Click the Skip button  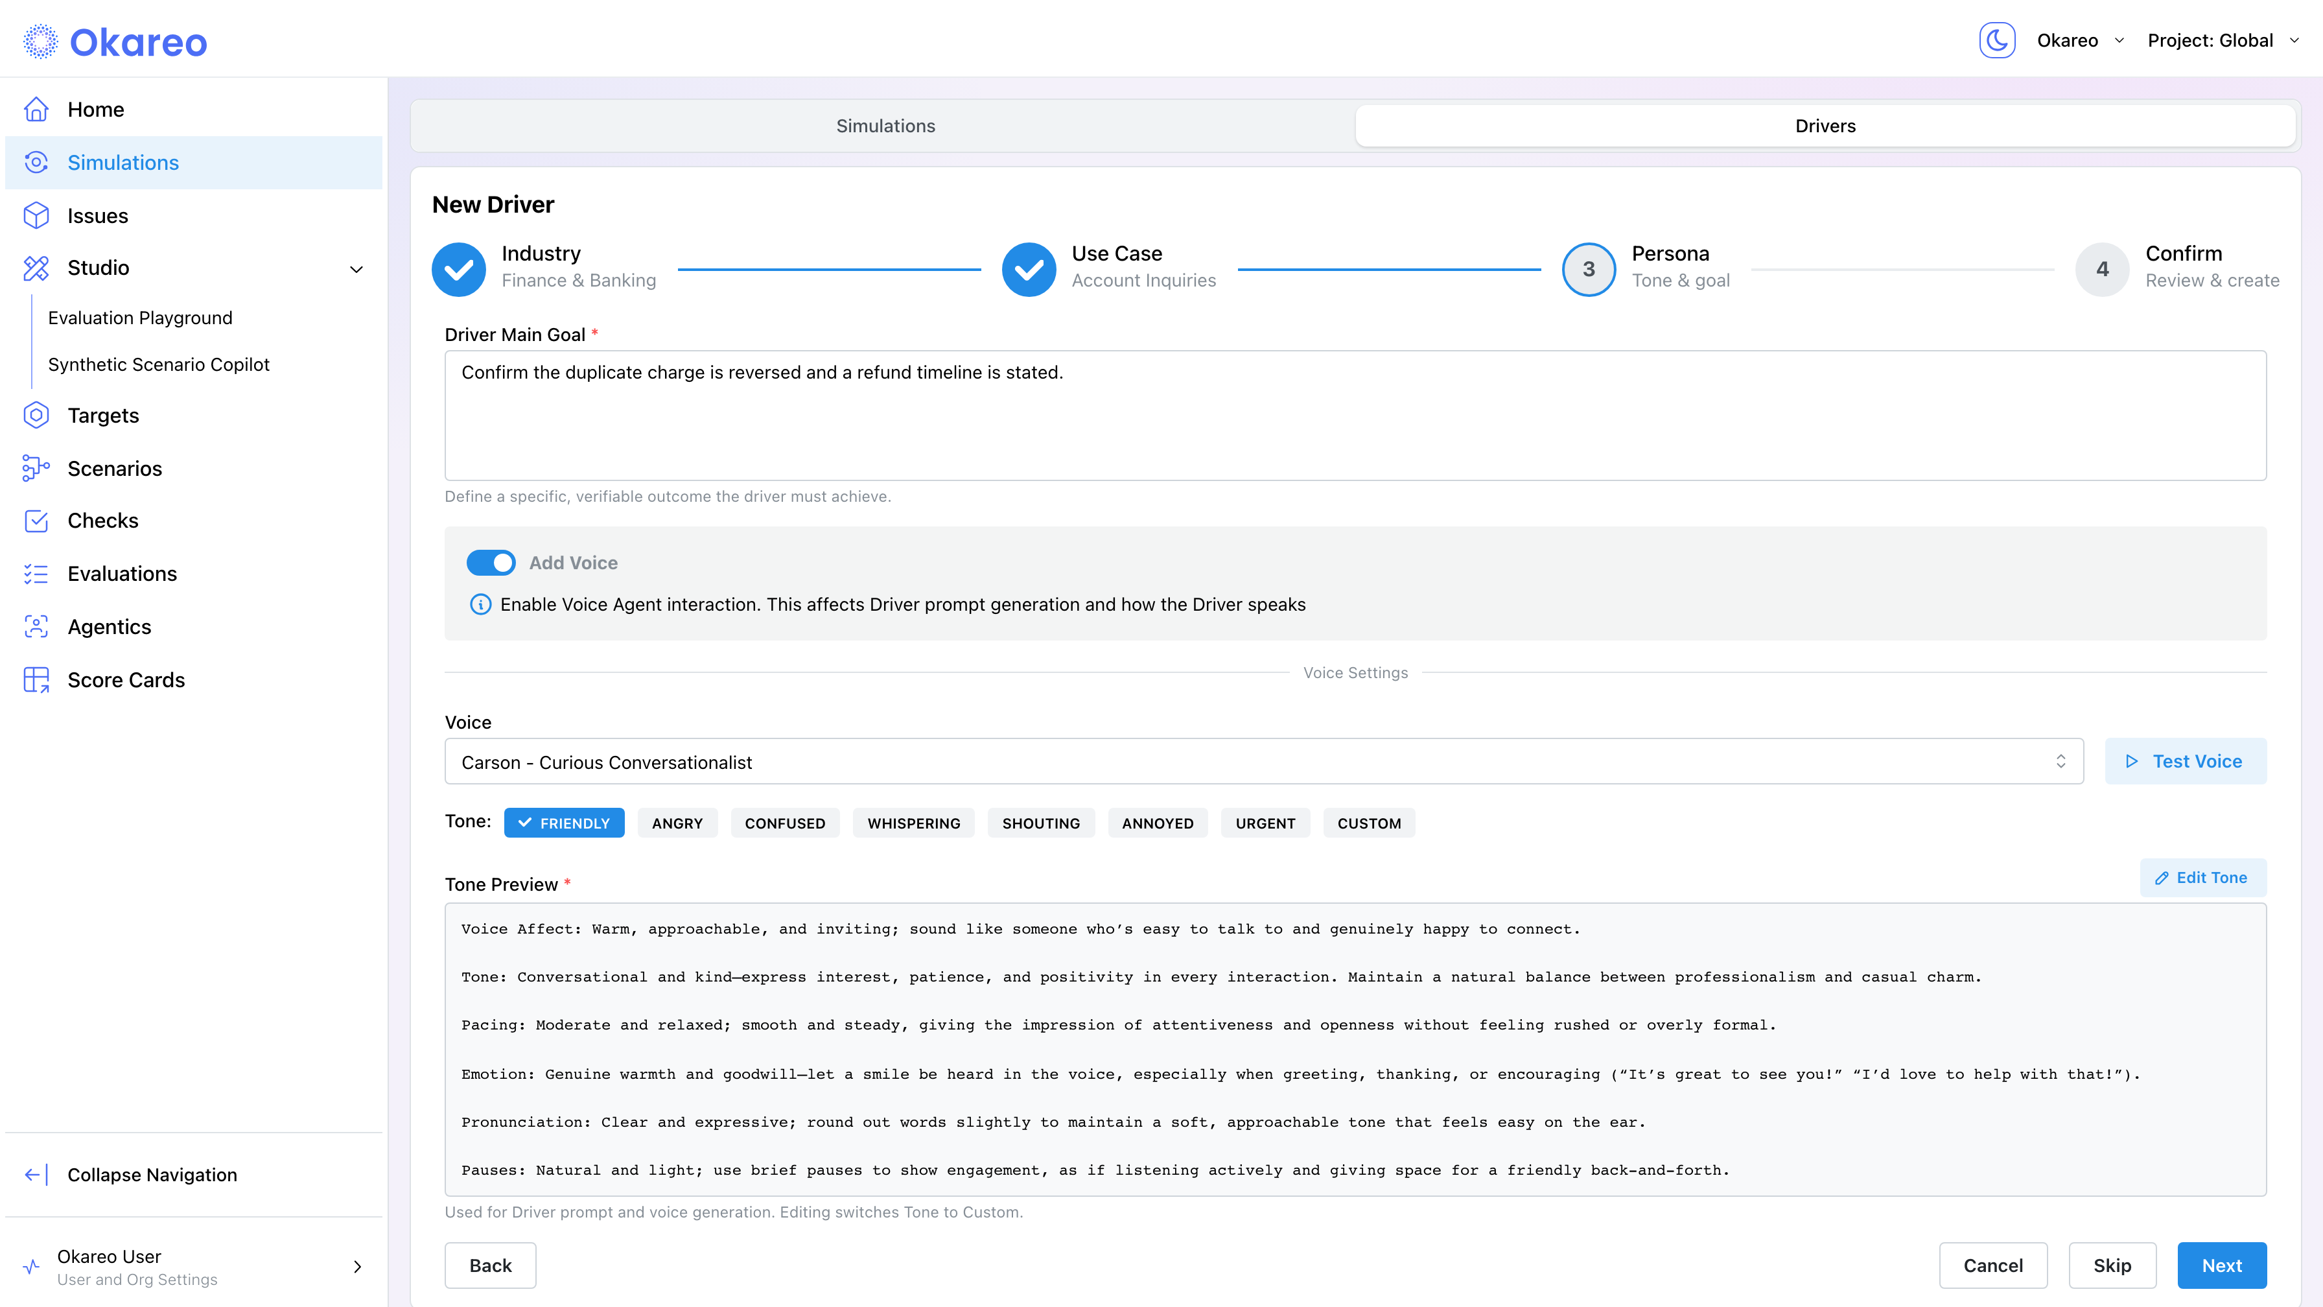pyautogui.click(x=2112, y=1265)
